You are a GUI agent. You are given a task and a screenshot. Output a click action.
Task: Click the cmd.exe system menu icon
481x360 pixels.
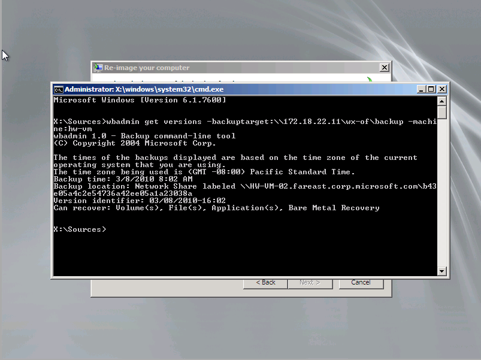[x=58, y=89]
